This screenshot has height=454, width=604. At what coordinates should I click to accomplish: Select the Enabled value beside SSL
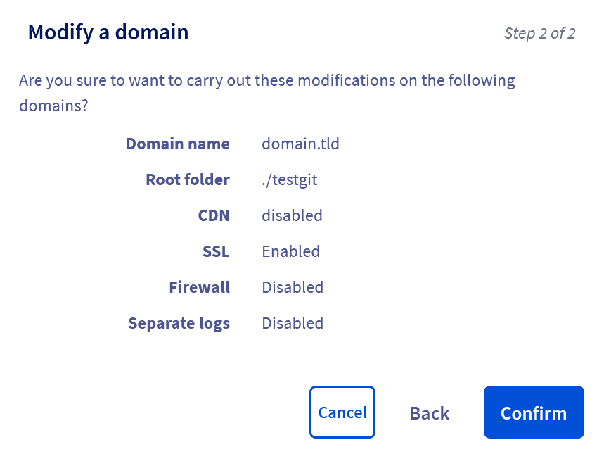click(290, 251)
